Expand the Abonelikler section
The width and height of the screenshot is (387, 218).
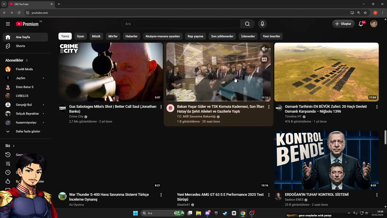pos(17,60)
